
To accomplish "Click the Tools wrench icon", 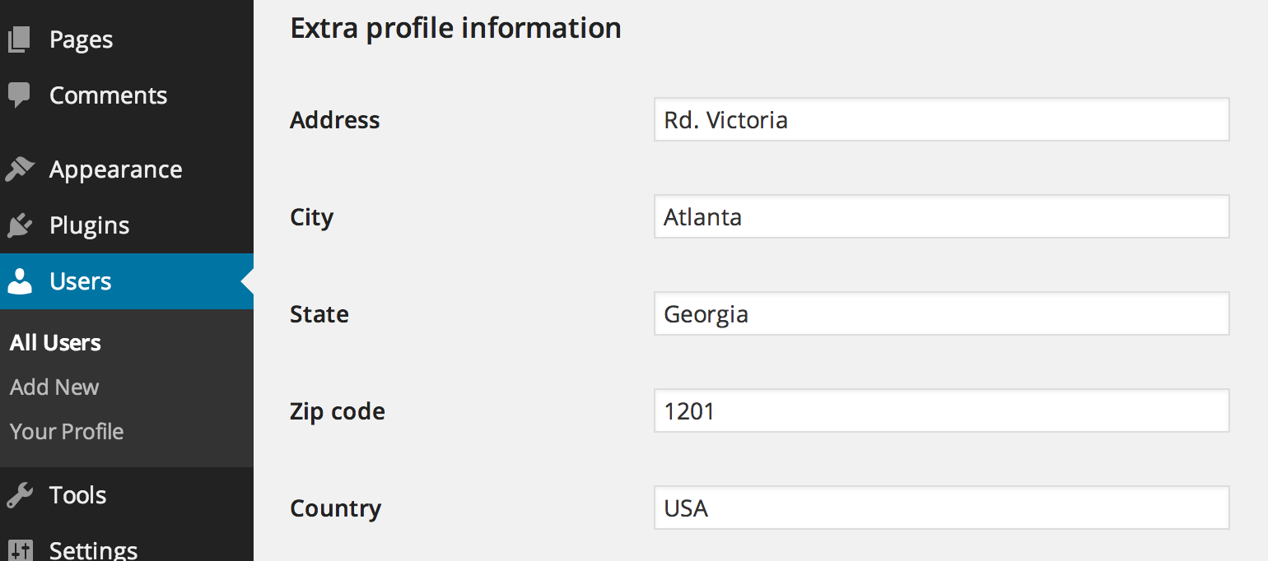I will pos(19,495).
